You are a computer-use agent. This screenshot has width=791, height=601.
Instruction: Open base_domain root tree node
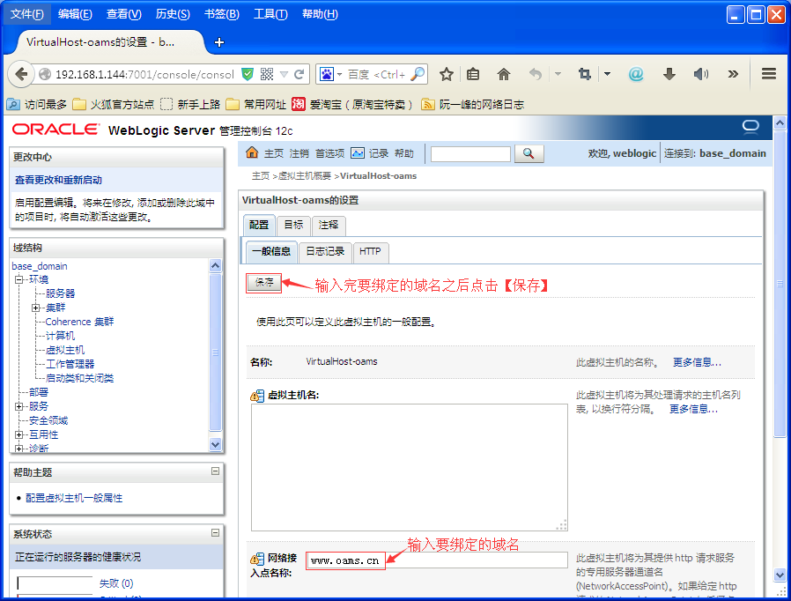tap(40, 266)
